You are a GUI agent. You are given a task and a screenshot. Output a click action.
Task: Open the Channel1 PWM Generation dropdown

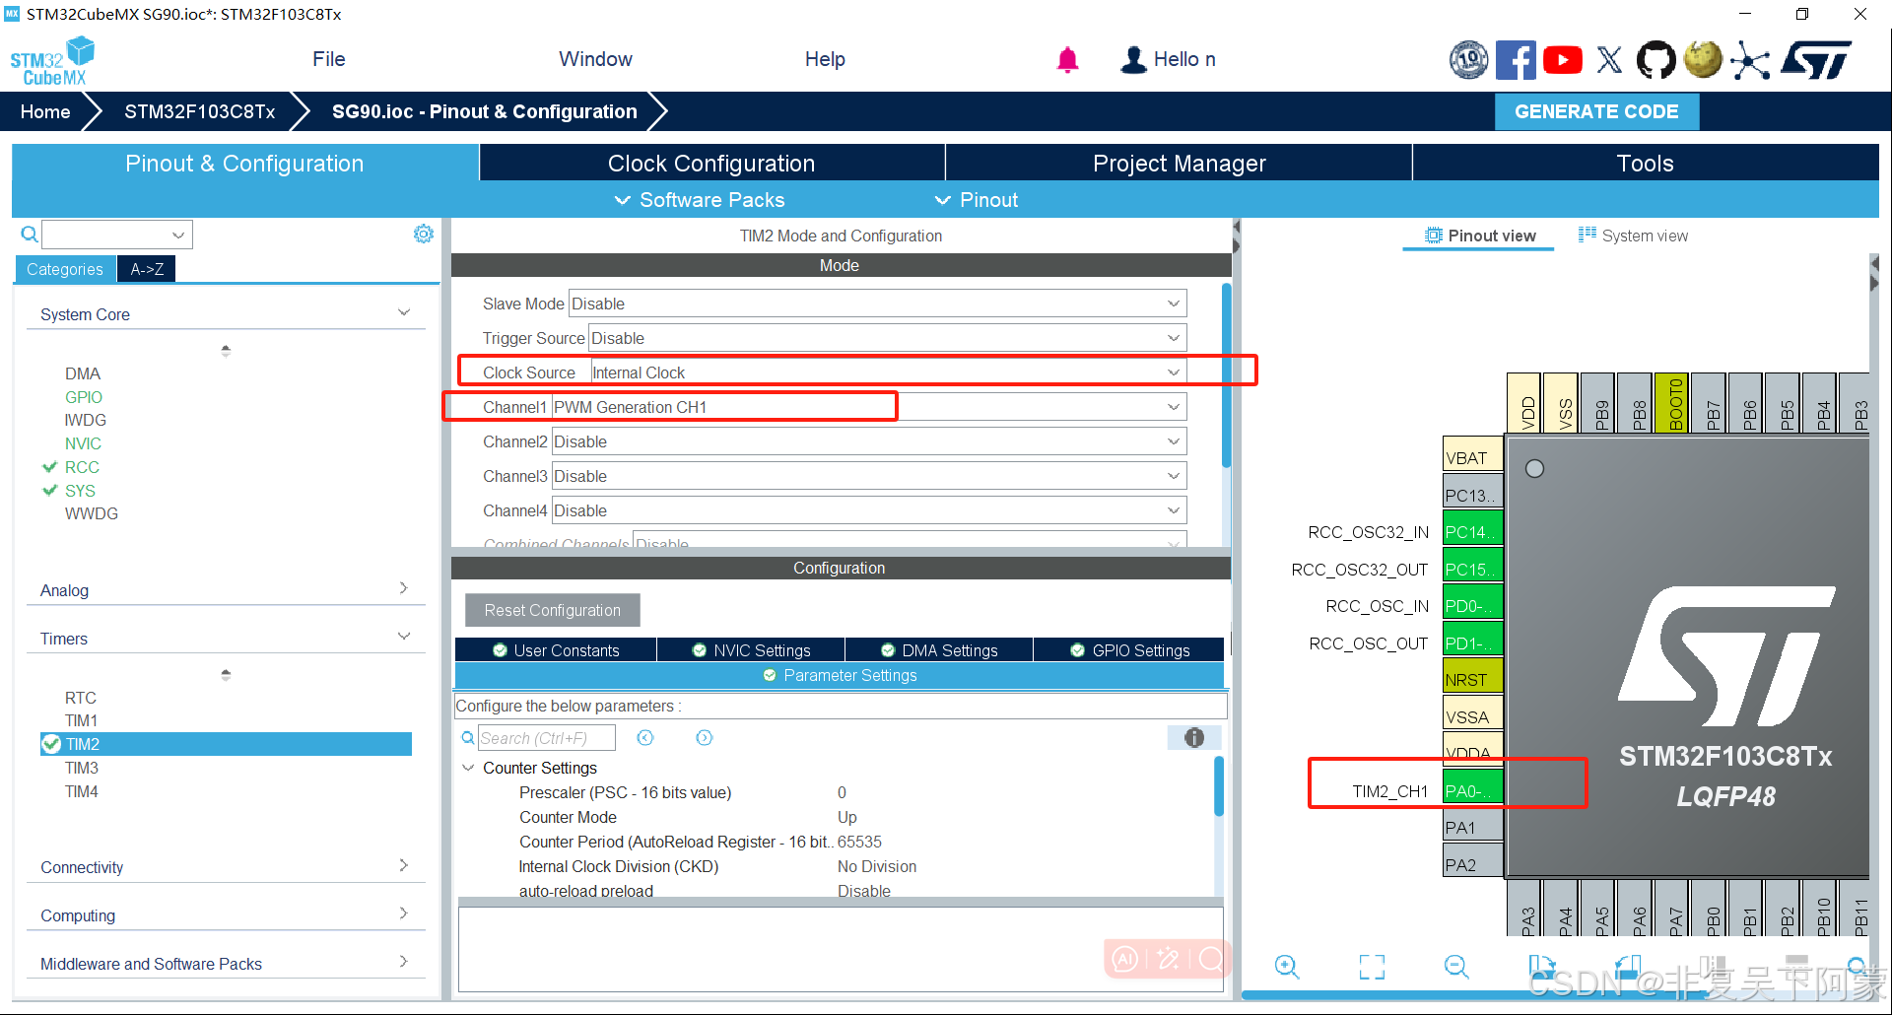coord(869,407)
